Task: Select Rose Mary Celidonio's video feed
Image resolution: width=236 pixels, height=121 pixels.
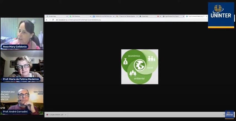Action: [x=22, y=33]
